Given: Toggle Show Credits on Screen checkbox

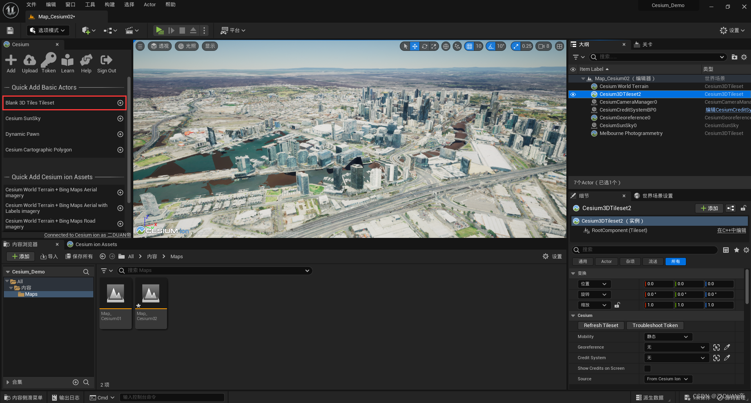Looking at the screenshot, I should coord(648,369).
